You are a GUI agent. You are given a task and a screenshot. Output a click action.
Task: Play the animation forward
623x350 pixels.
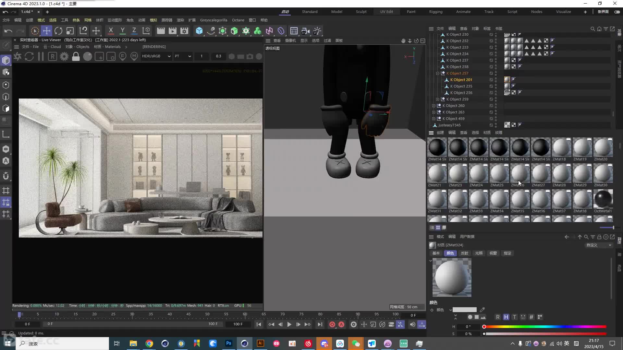tap(289, 324)
